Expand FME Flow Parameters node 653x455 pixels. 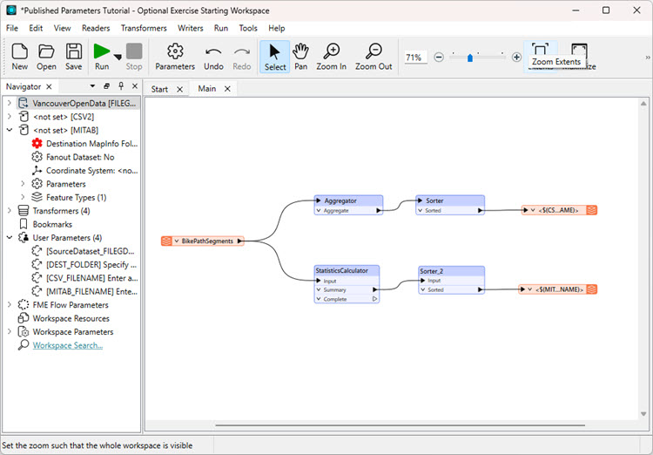(10, 305)
